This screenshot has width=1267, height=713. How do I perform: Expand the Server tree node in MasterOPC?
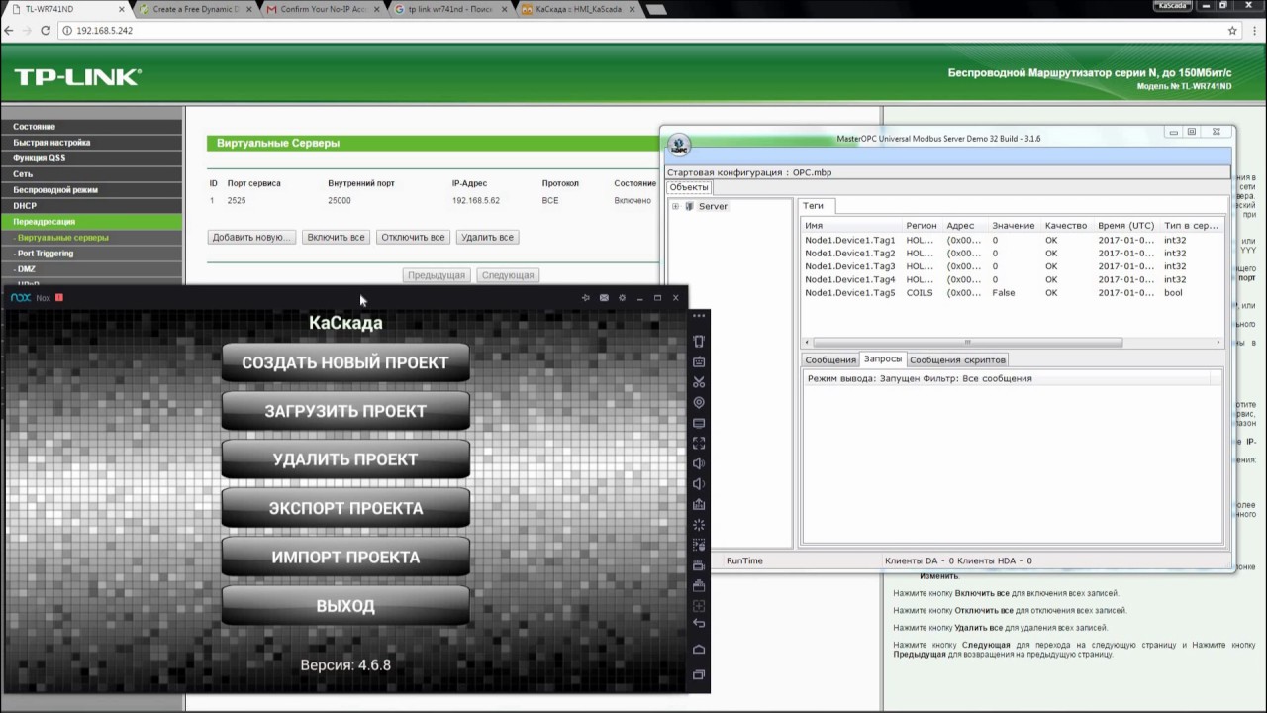coord(675,206)
